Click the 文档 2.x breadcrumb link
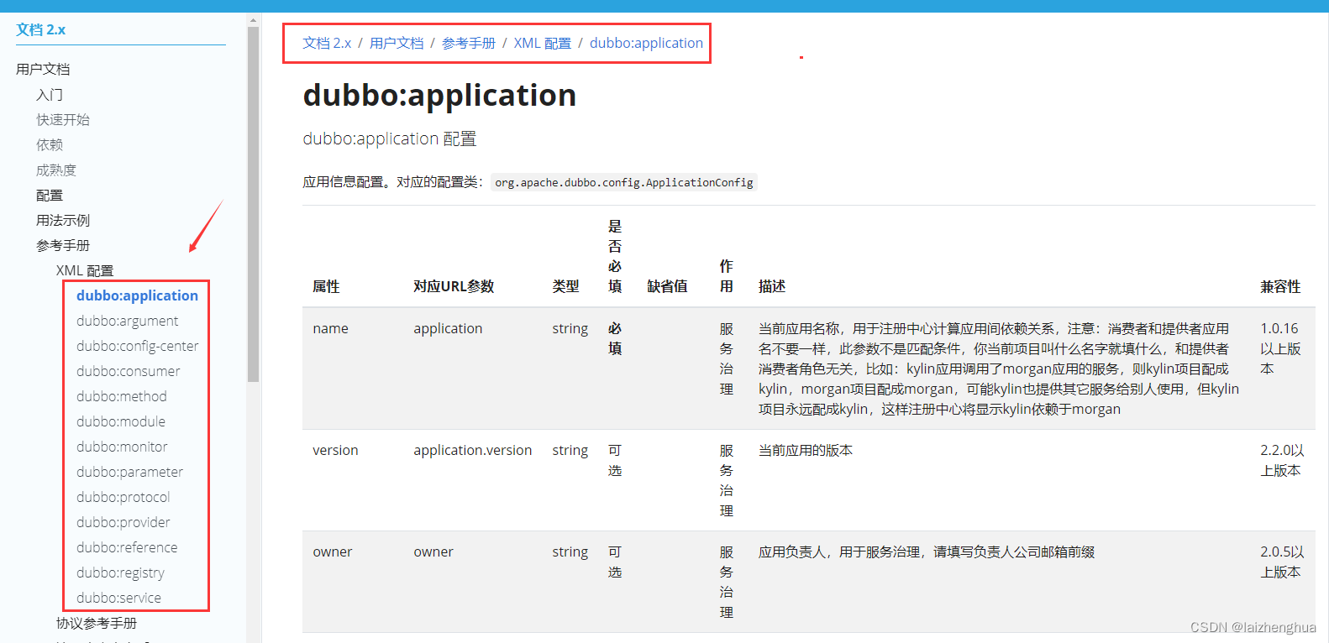Viewport: 1329px width, 643px height. 327,43
